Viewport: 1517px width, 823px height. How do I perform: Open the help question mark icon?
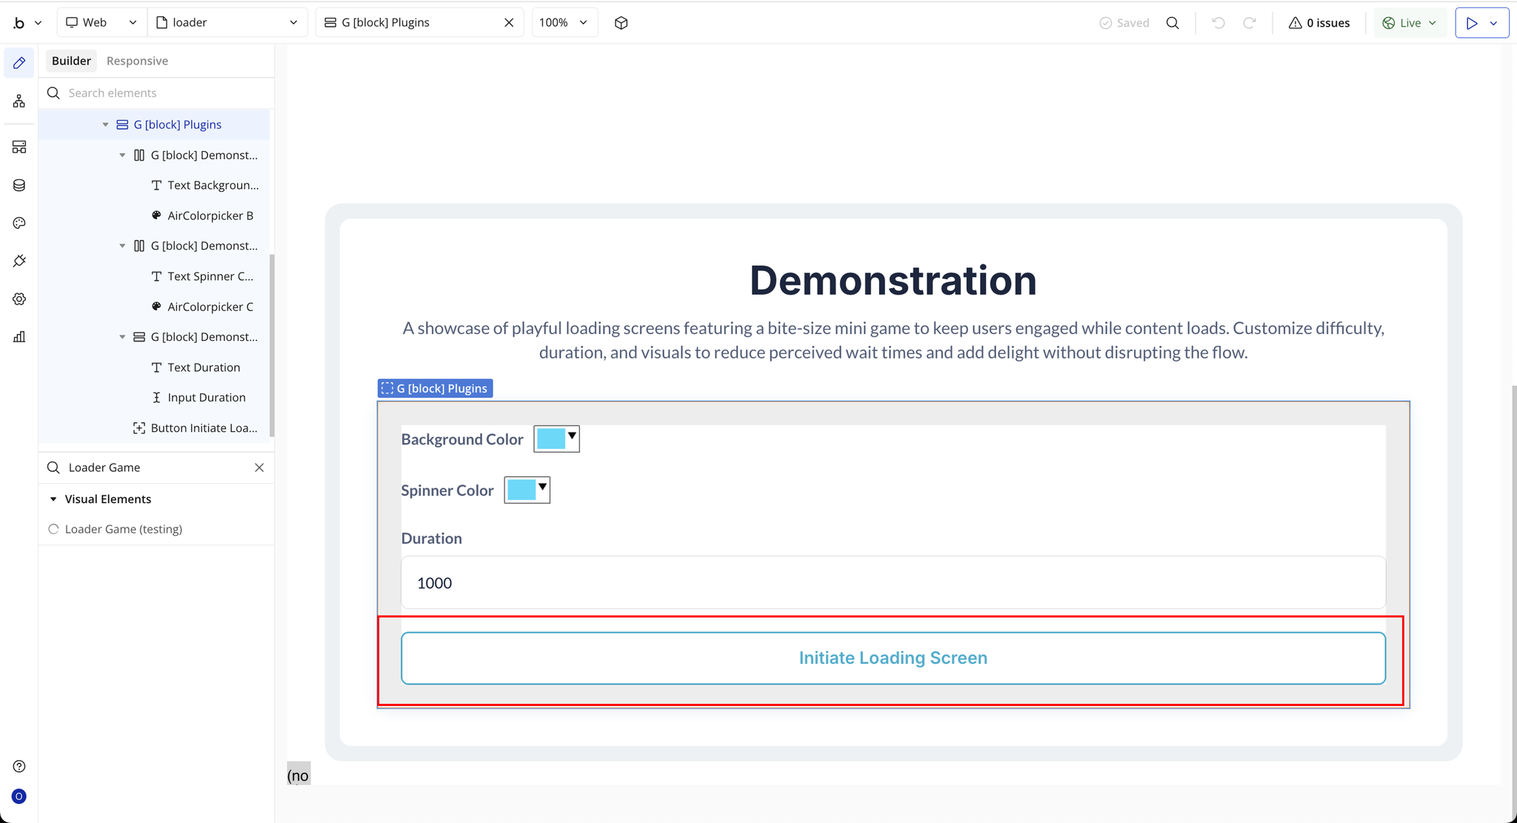[x=19, y=766]
